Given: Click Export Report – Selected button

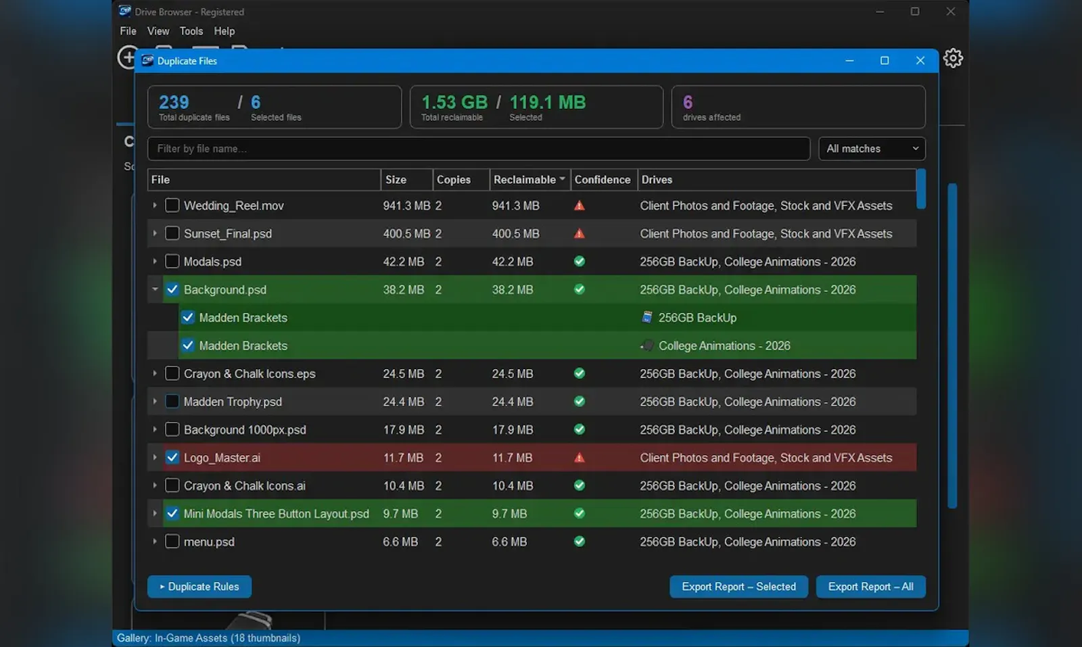Looking at the screenshot, I should pos(739,587).
